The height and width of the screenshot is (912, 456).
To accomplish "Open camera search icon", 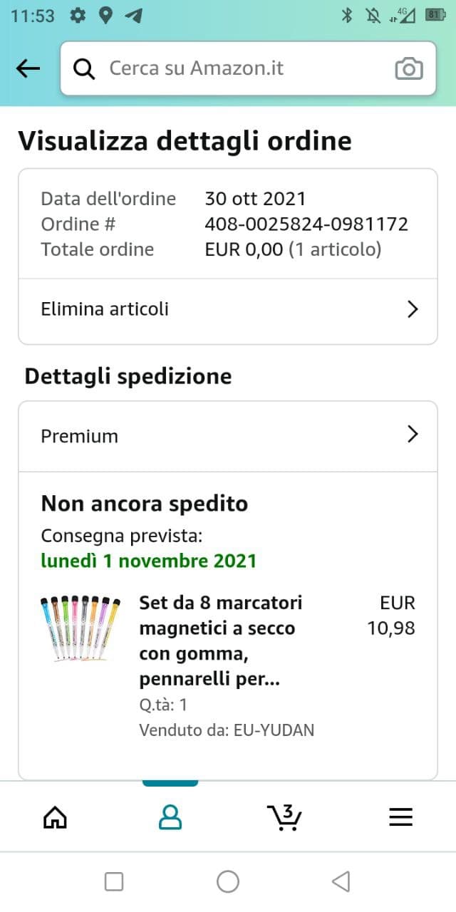I will pyautogui.click(x=409, y=68).
